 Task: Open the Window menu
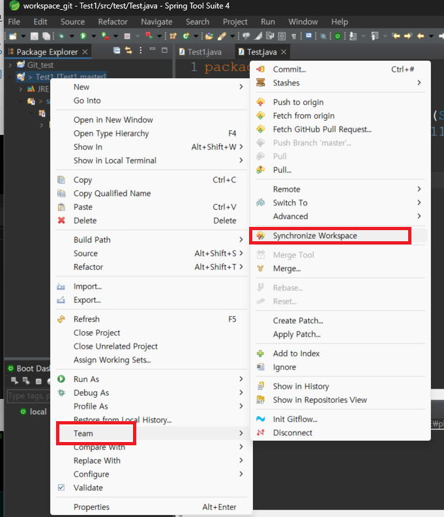coord(303,22)
